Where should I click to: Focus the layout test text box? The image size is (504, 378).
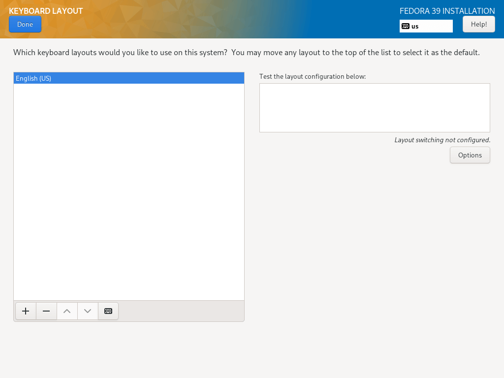(x=375, y=108)
